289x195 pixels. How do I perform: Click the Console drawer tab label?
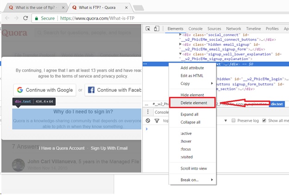[162, 112]
